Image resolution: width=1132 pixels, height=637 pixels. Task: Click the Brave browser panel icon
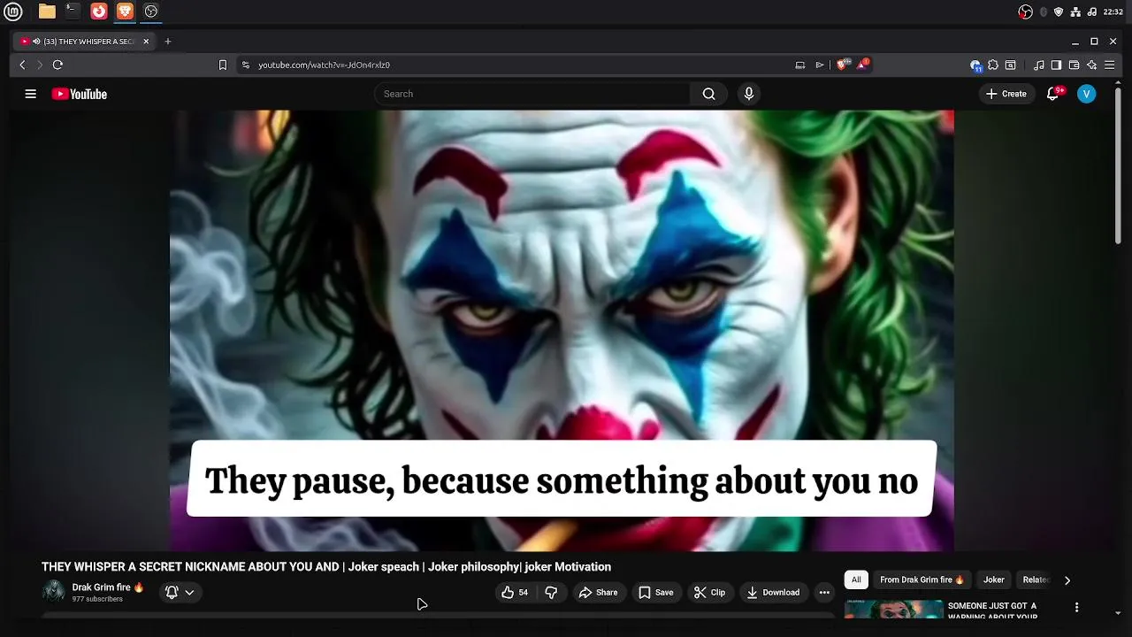(125, 12)
